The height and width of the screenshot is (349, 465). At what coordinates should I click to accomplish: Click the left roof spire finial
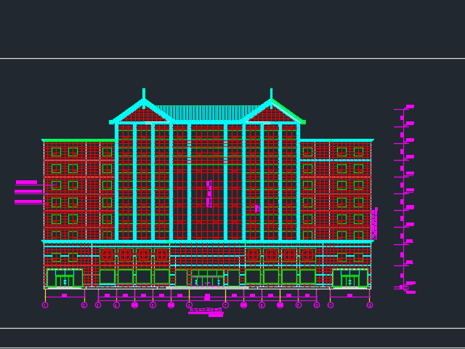click(144, 93)
